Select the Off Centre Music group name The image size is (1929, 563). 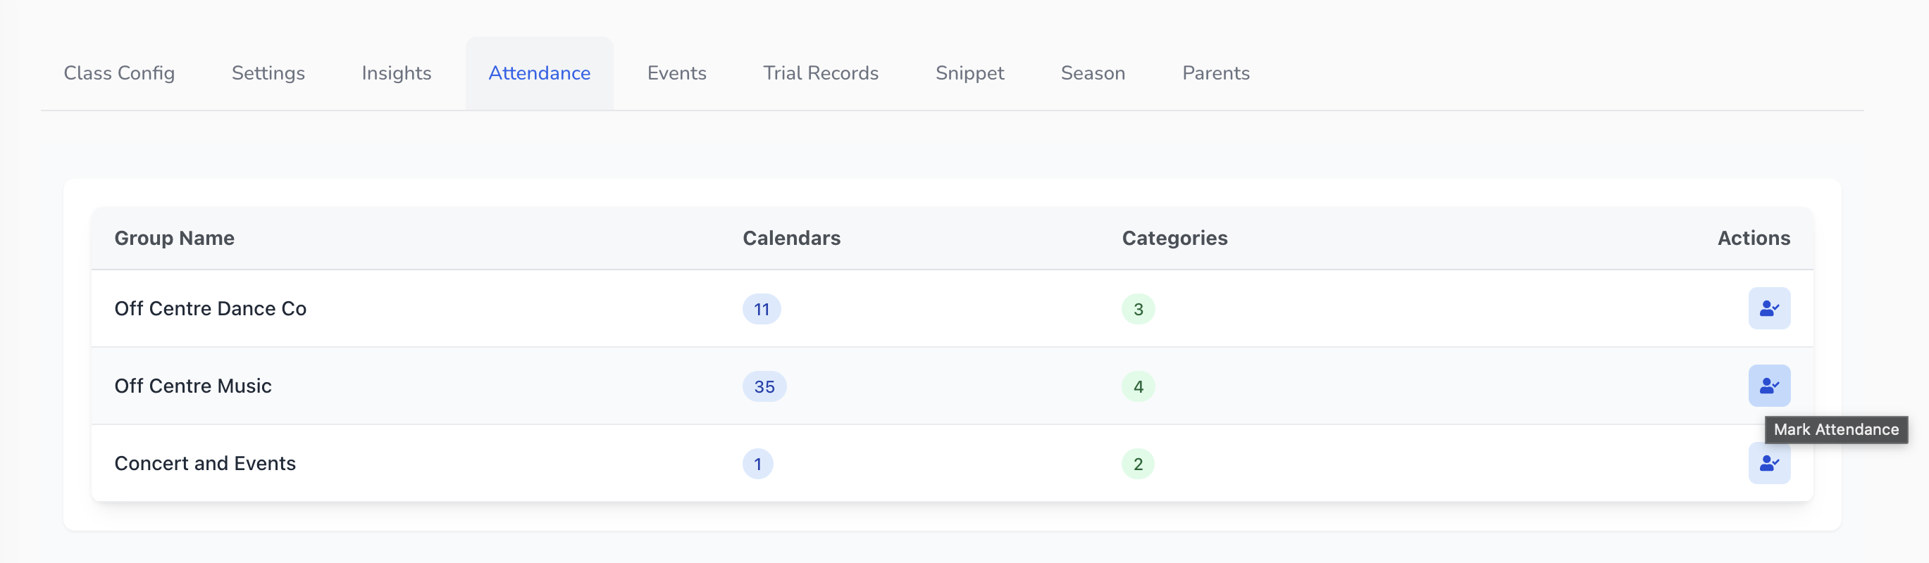point(192,386)
